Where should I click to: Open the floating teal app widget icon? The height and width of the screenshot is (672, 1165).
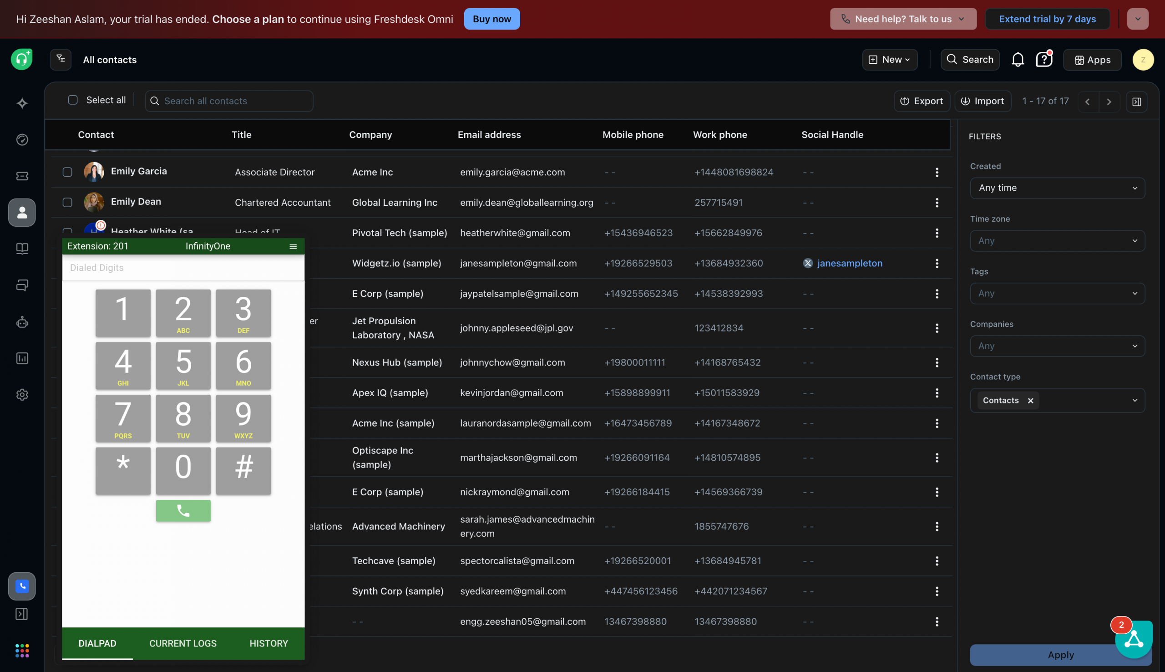coord(1134,640)
